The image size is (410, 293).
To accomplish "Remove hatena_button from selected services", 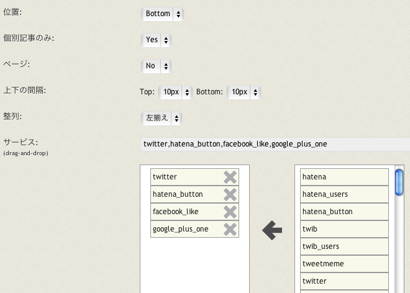I will (x=230, y=195).
